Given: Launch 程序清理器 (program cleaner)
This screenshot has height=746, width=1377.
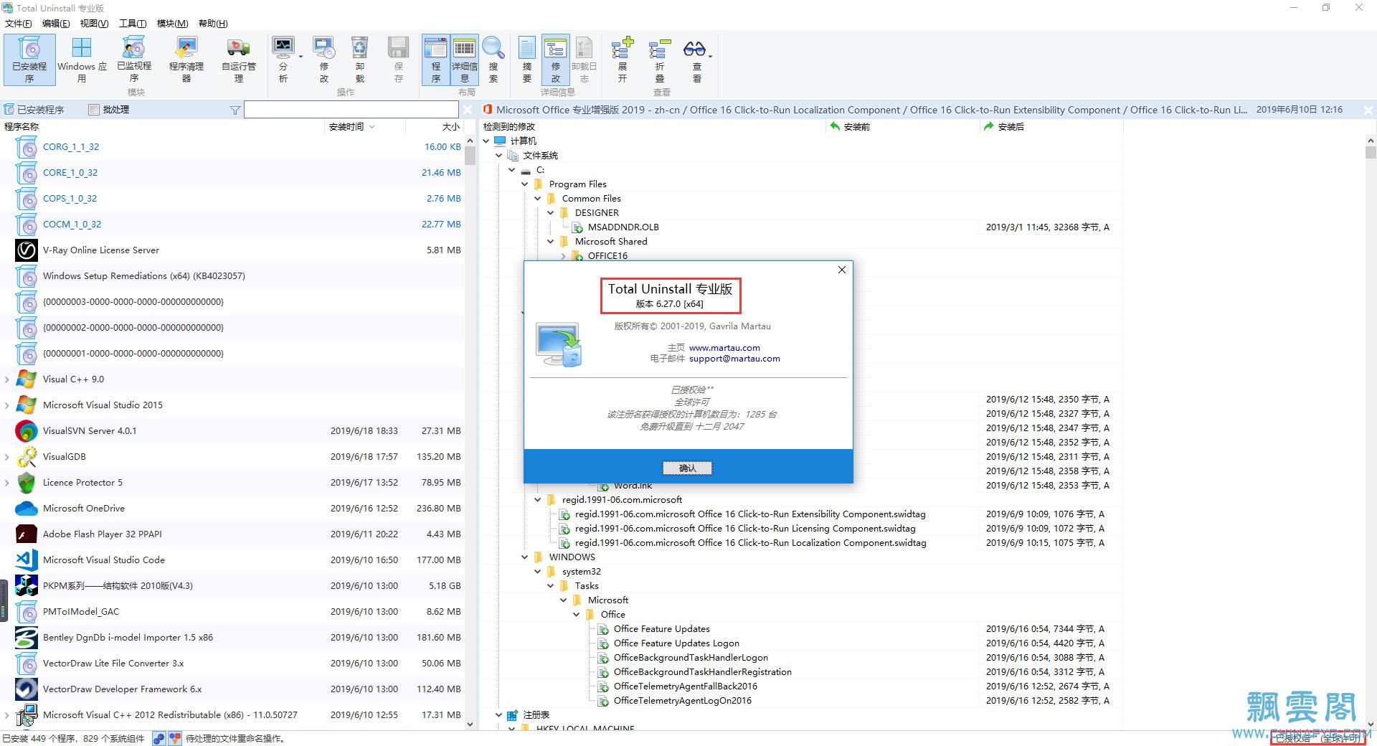Looking at the screenshot, I should (186, 60).
